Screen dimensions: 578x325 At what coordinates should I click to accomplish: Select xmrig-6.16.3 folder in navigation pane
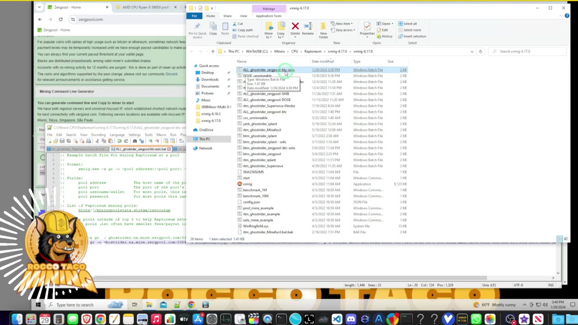click(x=211, y=114)
